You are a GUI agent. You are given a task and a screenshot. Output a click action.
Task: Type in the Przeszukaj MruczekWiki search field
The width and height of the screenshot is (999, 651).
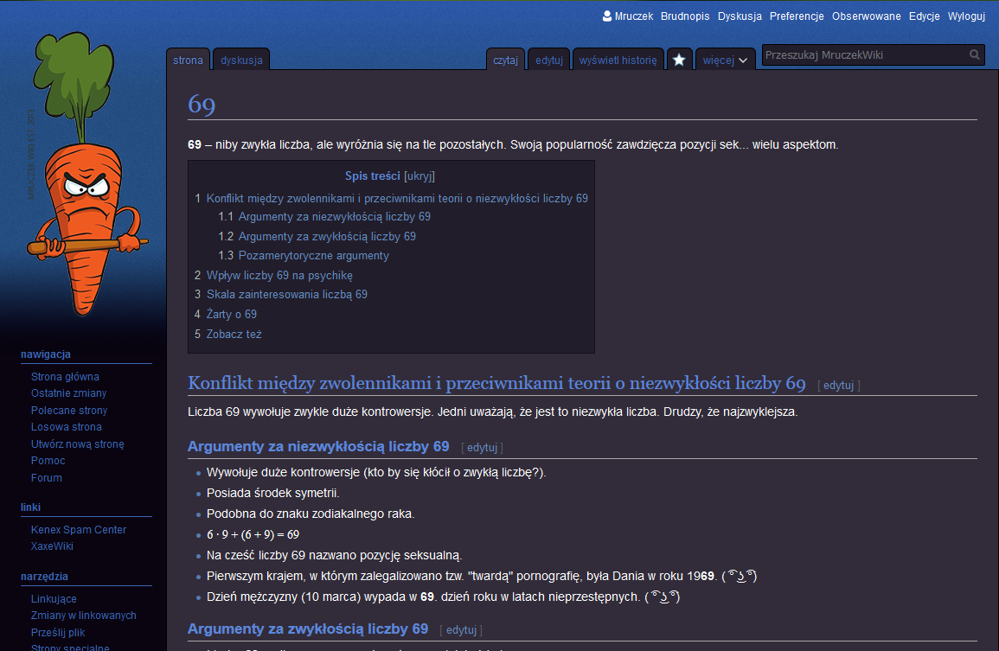click(x=863, y=55)
